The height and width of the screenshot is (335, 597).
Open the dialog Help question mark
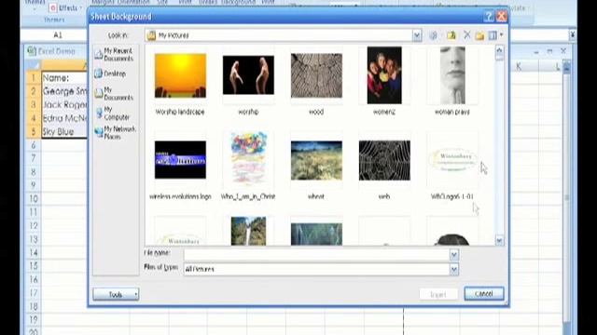(489, 17)
